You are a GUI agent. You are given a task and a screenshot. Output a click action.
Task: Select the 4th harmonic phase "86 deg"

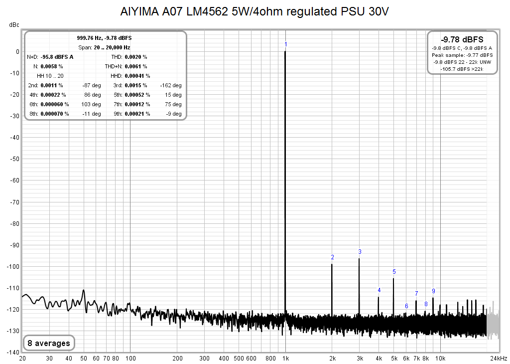coord(92,95)
